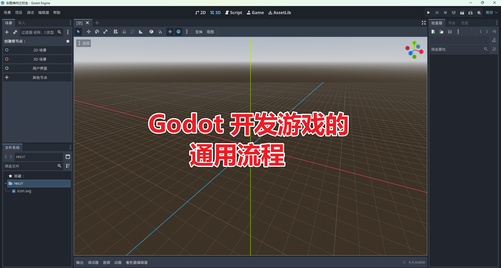501x268 pixels.
Task: Click the X axis on the view gizmo
Action: pos(421,52)
